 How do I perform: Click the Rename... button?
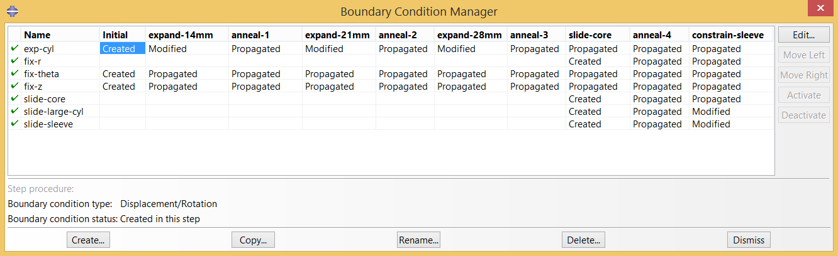click(x=418, y=240)
